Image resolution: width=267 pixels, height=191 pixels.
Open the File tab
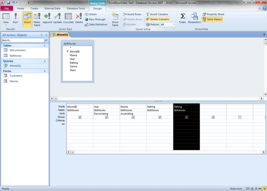pyautogui.click(x=7, y=8)
